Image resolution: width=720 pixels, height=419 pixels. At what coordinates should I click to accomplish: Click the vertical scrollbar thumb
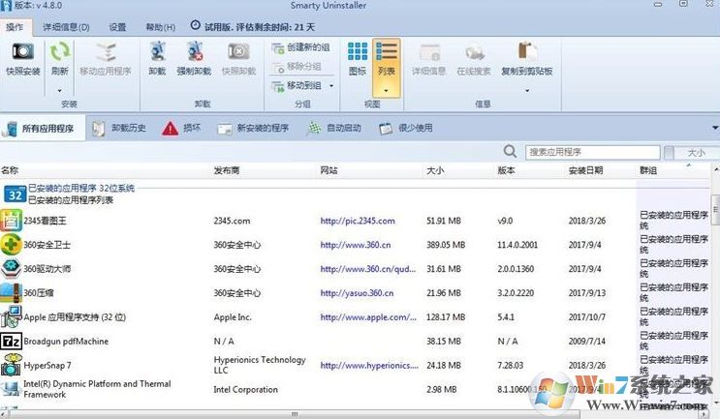(x=715, y=210)
